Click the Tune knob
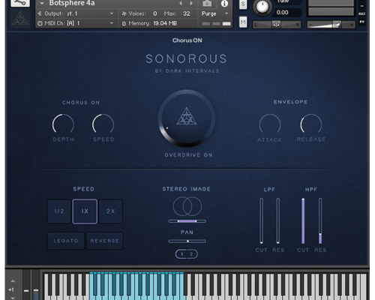375x300 pixels. click(262, 6)
